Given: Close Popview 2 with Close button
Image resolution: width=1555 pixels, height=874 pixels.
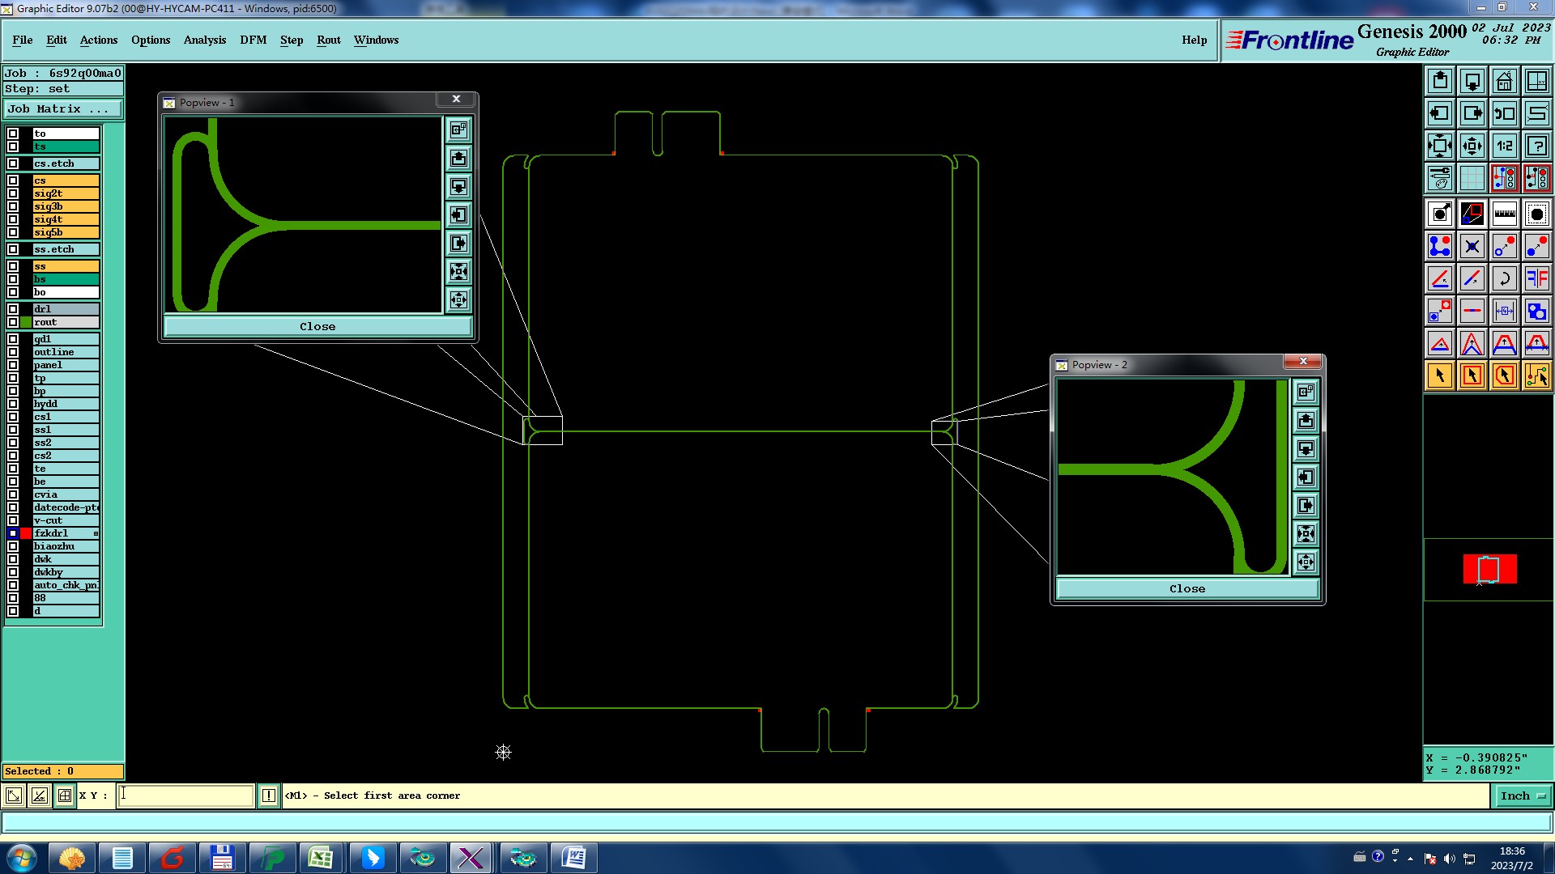Looking at the screenshot, I should (x=1186, y=589).
